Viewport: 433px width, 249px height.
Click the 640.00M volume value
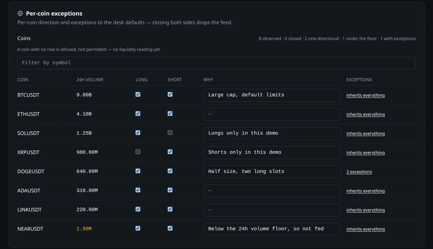pos(87,171)
